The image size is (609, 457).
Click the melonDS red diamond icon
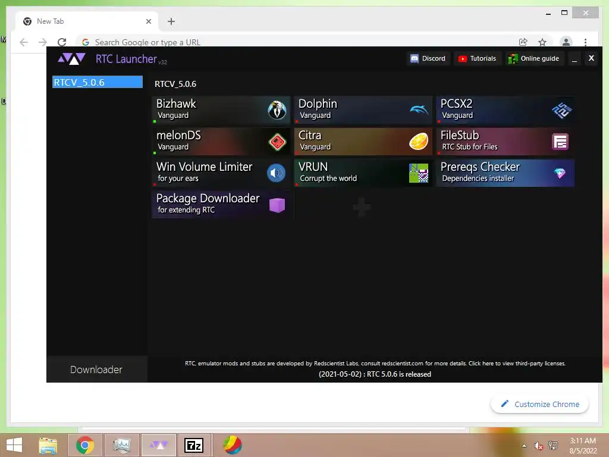pyautogui.click(x=277, y=142)
